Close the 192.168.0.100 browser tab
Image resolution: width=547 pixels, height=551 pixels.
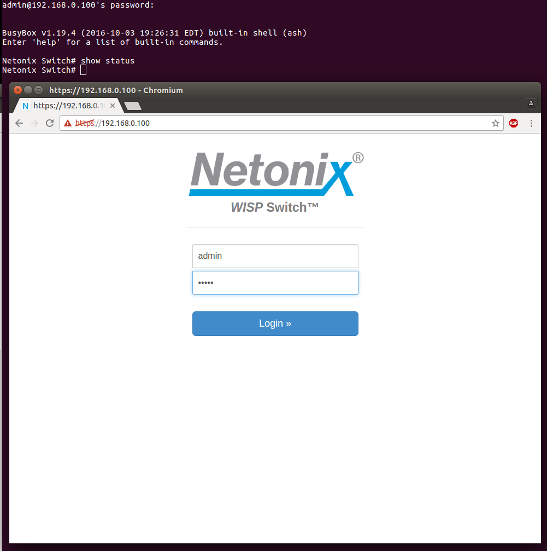pyautogui.click(x=113, y=106)
